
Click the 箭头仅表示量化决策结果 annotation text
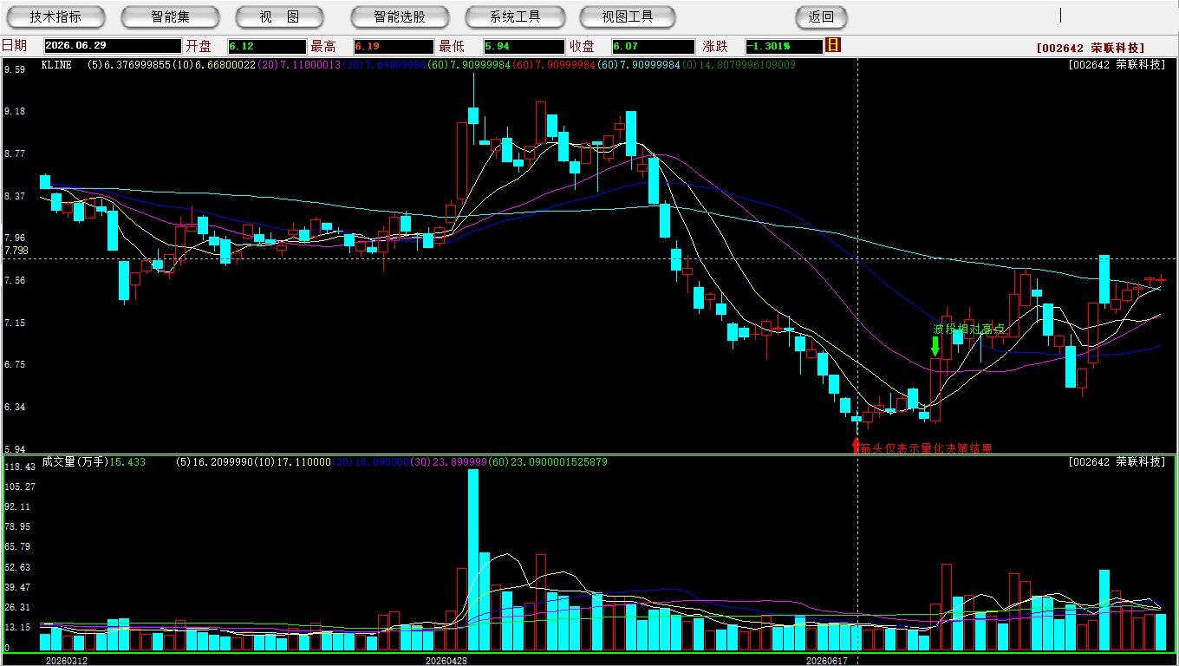[x=926, y=448]
